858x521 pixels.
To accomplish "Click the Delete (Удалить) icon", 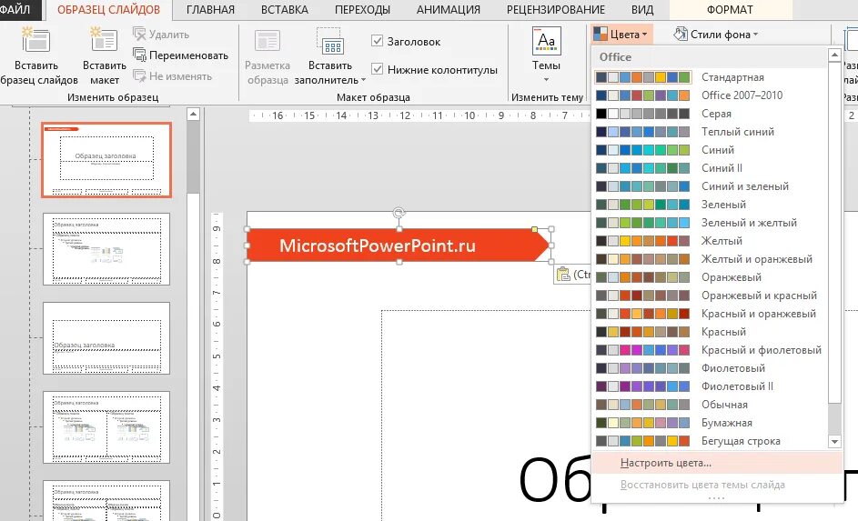I will click(139, 34).
